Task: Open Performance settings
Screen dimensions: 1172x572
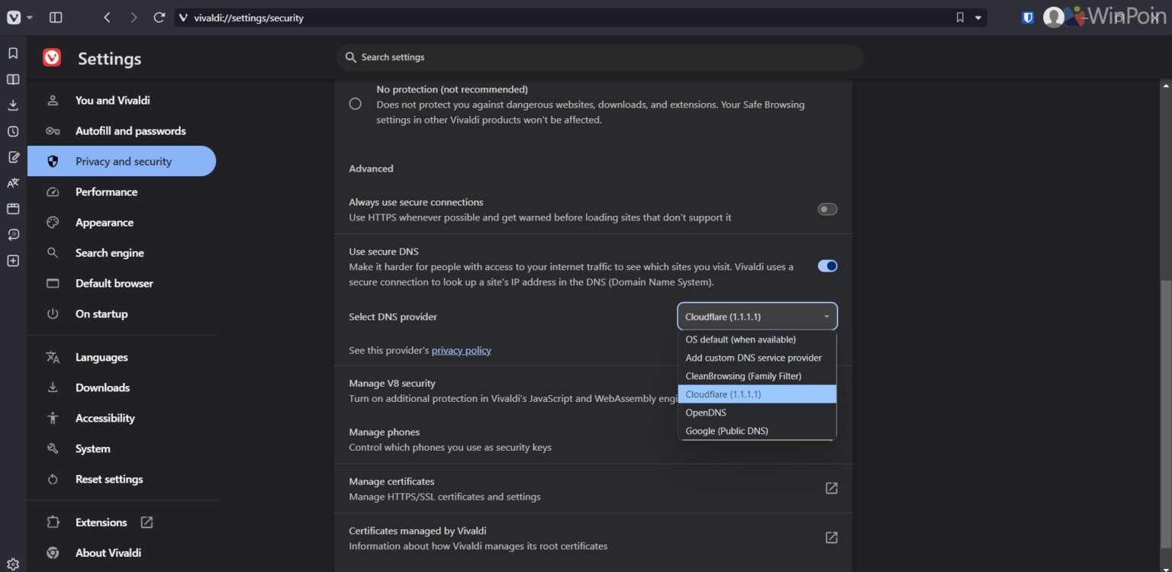Action: click(122, 192)
